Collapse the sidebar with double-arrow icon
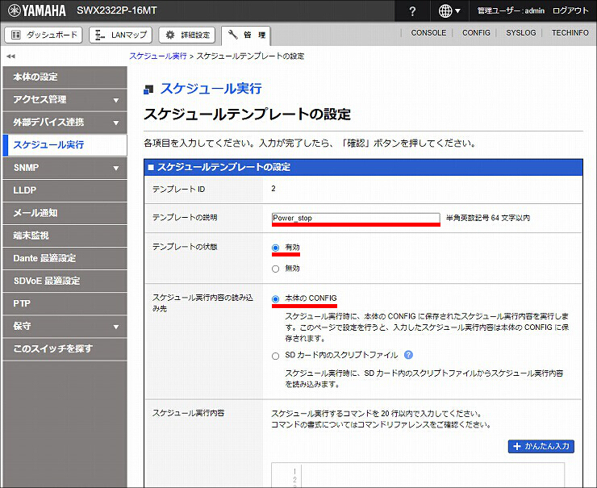This screenshot has height=488, width=597. (10, 56)
